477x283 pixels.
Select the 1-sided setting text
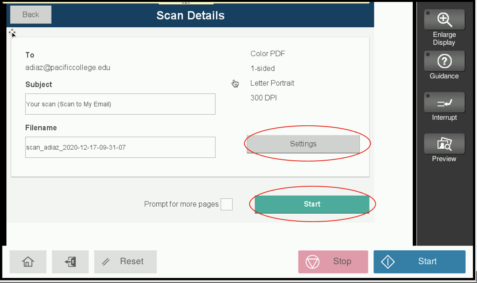click(262, 69)
